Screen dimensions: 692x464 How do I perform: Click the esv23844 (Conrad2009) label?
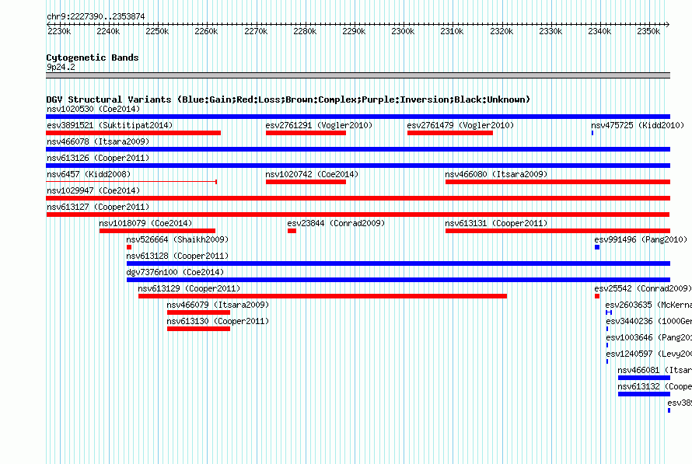(336, 223)
